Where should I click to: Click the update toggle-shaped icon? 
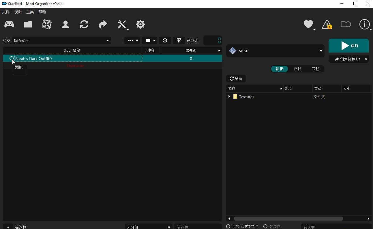coord(346,24)
